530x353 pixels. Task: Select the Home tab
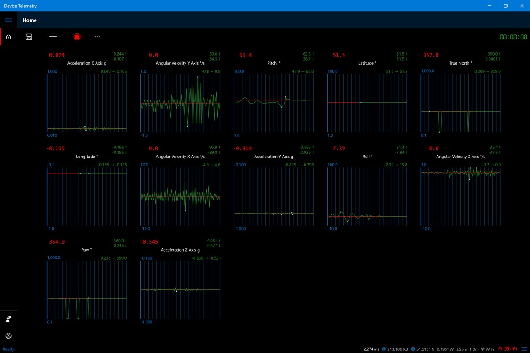(30, 20)
